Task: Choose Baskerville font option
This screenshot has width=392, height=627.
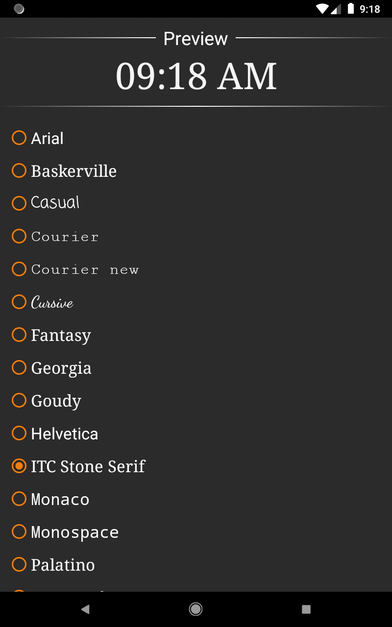Action: (x=19, y=171)
